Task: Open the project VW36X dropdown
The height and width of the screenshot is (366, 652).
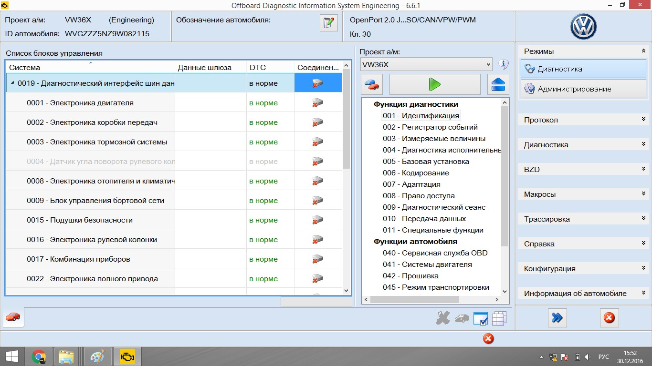Action: click(426, 64)
